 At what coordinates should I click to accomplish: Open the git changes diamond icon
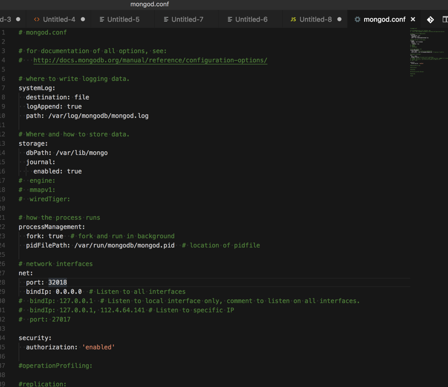pos(431,20)
